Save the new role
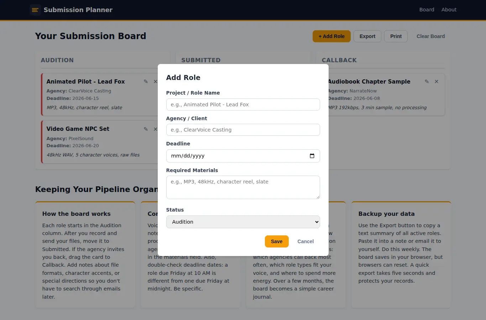The image size is (486, 320). (277, 241)
